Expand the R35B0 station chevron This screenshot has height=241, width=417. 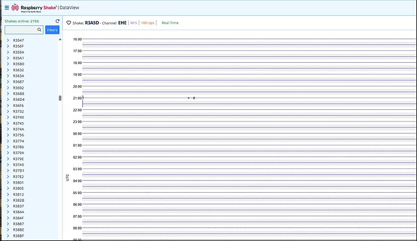[x=8, y=64]
